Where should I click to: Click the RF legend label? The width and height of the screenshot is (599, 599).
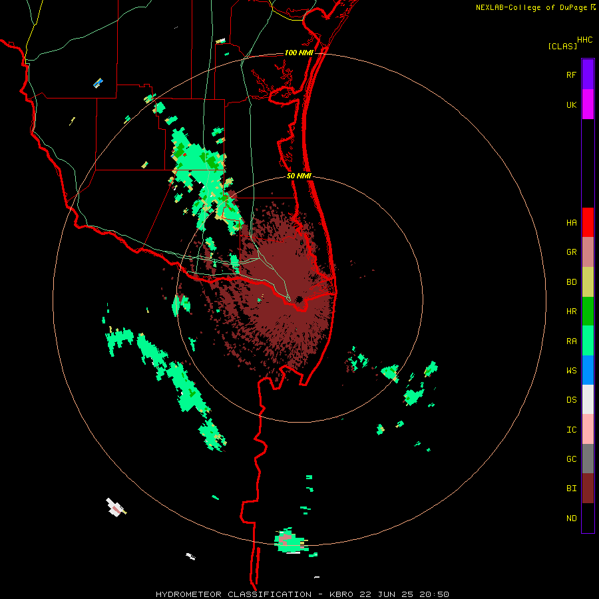click(571, 75)
